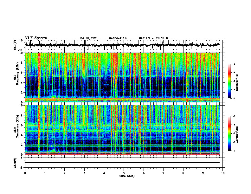Click the ch.2 colorbar beside lower spectrogram

coord(229,133)
